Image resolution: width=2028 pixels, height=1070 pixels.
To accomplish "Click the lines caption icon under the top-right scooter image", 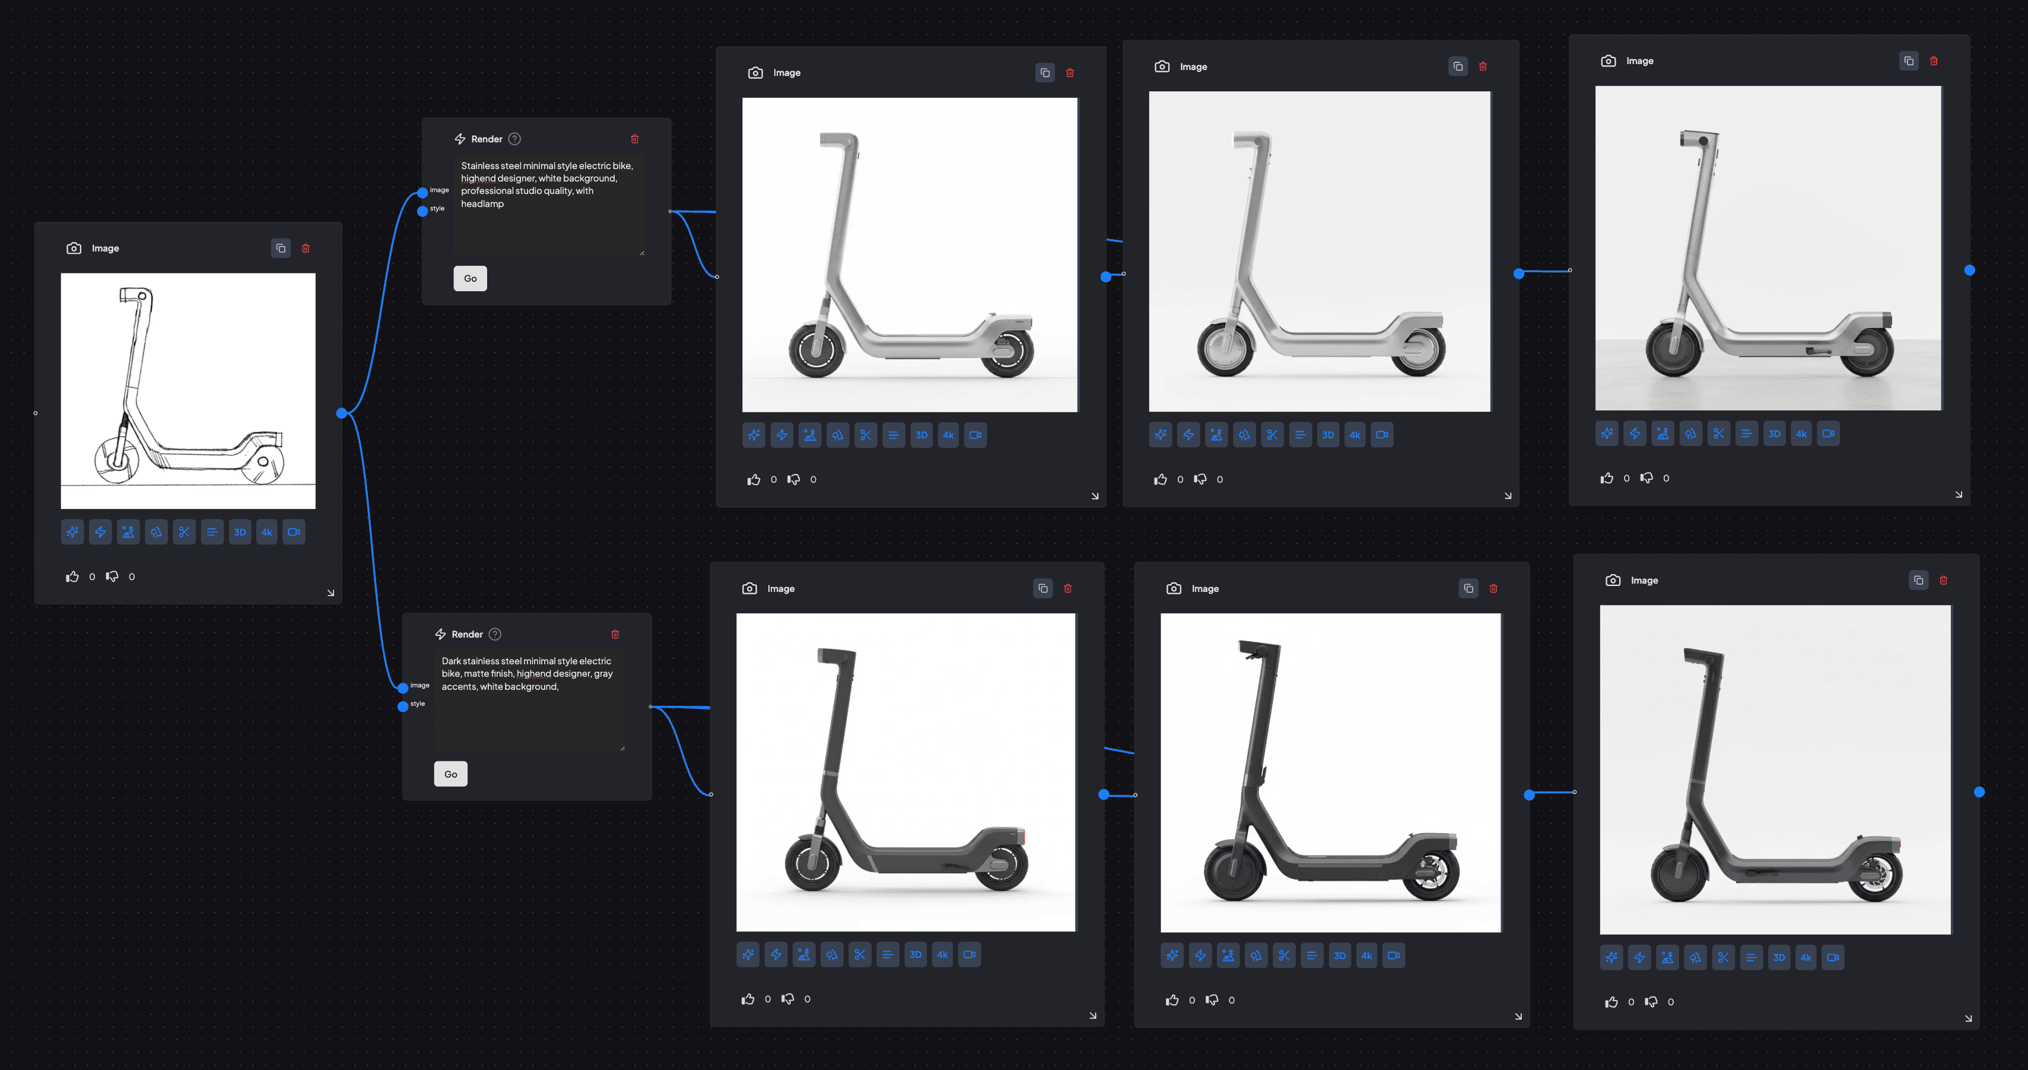I will tap(1747, 433).
